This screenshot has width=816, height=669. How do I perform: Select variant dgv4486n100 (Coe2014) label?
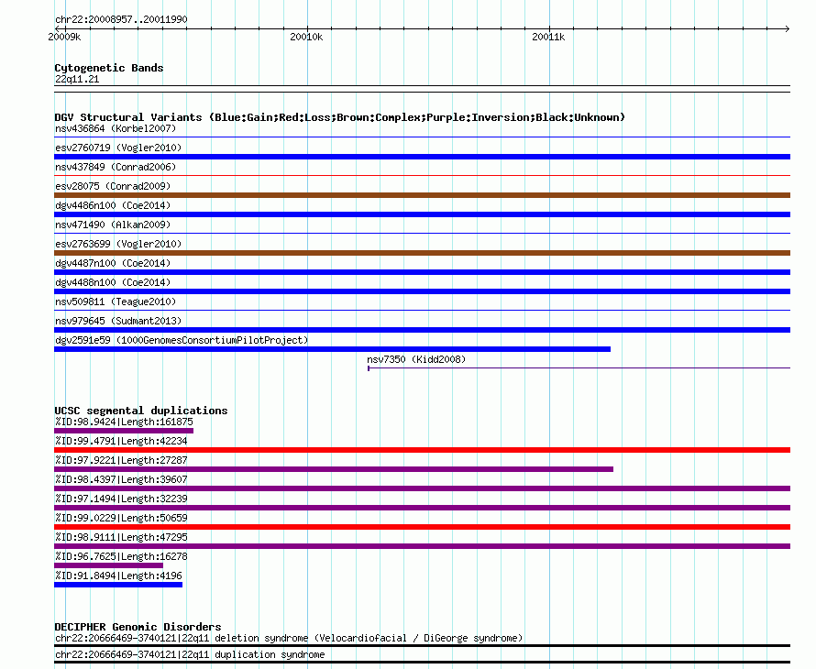click(x=113, y=205)
